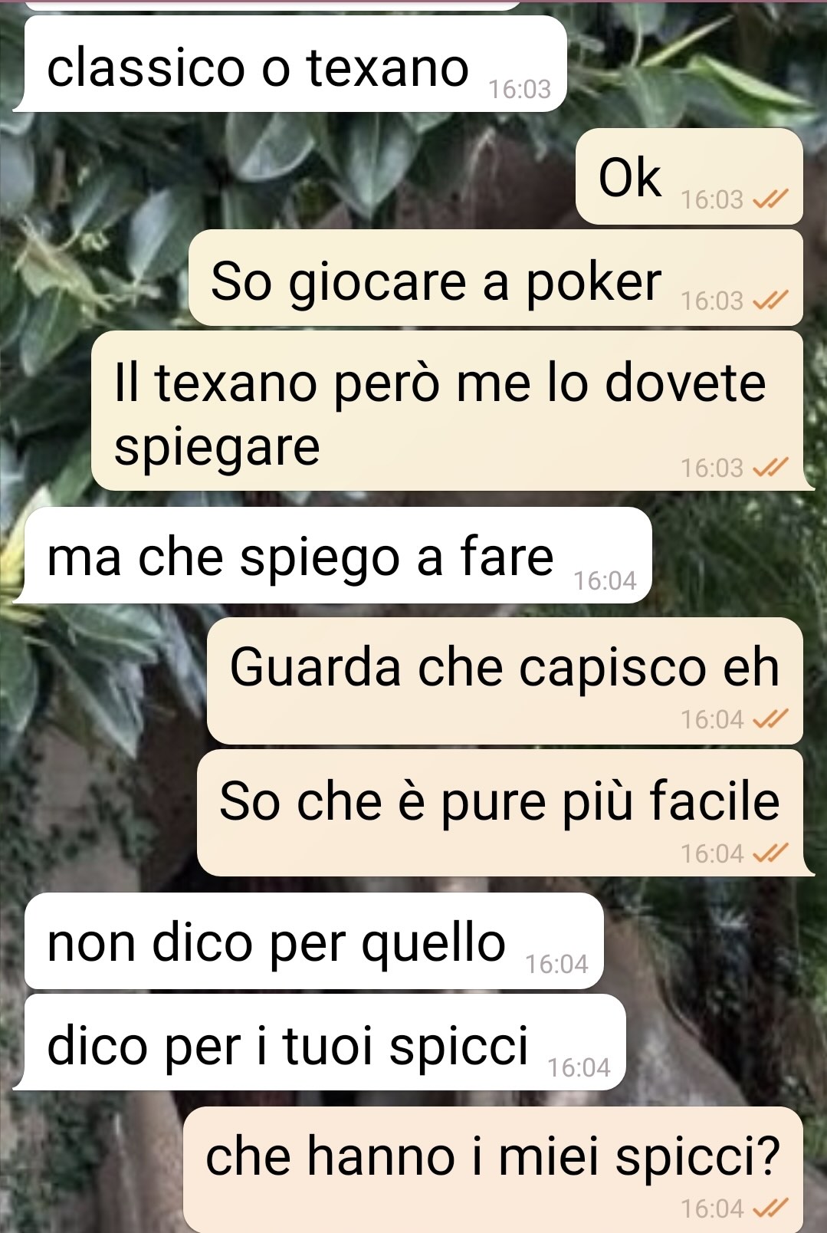Click read ticks on 'Il texano però' message
The image size is (827, 1233).
(x=770, y=467)
